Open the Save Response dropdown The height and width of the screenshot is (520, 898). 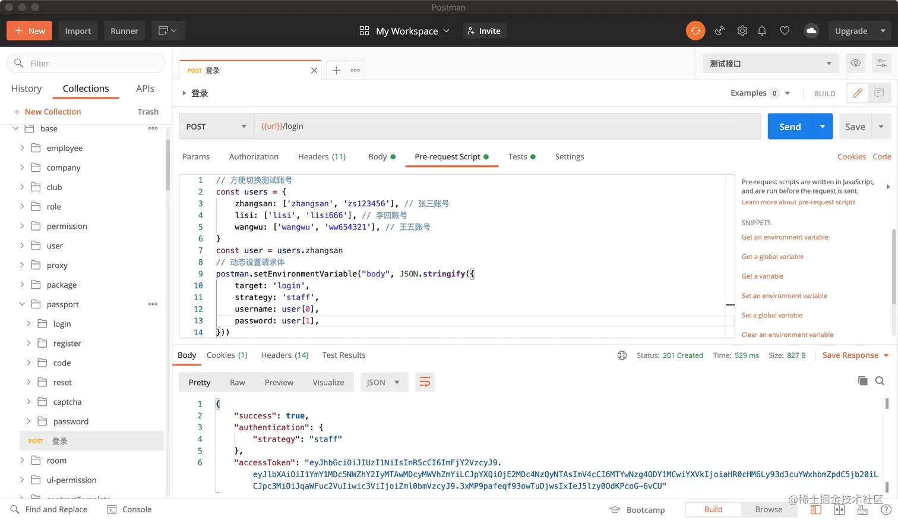(x=855, y=355)
